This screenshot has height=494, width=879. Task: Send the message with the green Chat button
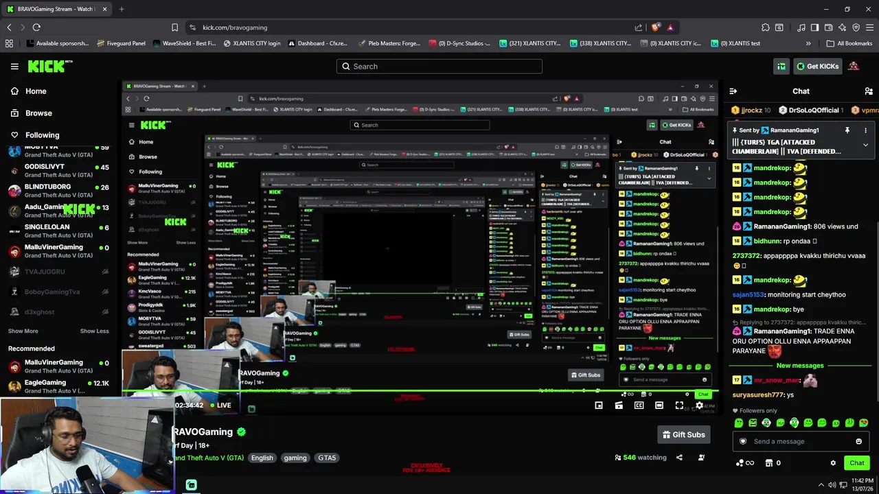857,463
